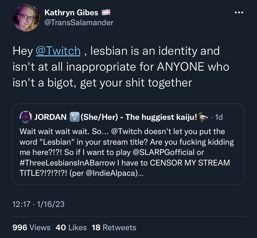257x238 pixels.
Task: Follow the @Twitch mention link
Action: pos(58,51)
